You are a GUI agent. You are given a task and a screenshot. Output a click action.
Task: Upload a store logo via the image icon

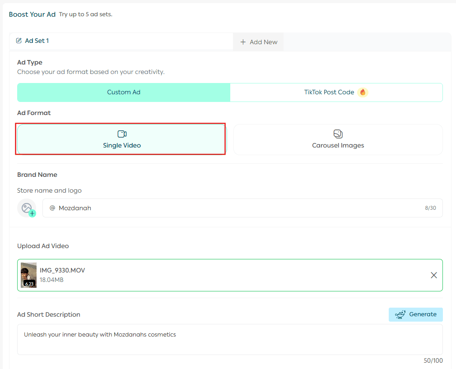point(27,208)
